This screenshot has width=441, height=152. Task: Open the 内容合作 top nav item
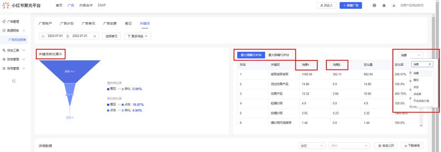tap(86, 5)
